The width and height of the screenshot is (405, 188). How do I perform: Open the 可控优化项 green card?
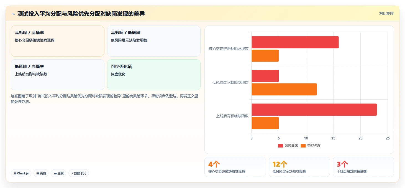coord(154,75)
